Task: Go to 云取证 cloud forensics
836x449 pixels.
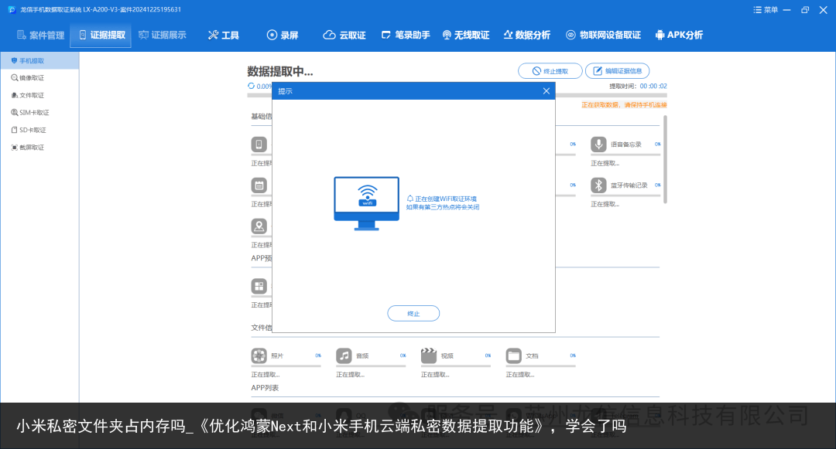Action: tap(344, 35)
